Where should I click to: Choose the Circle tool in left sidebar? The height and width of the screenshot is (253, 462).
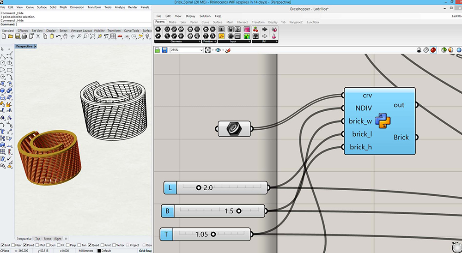pyautogui.click(x=3, y=63)
